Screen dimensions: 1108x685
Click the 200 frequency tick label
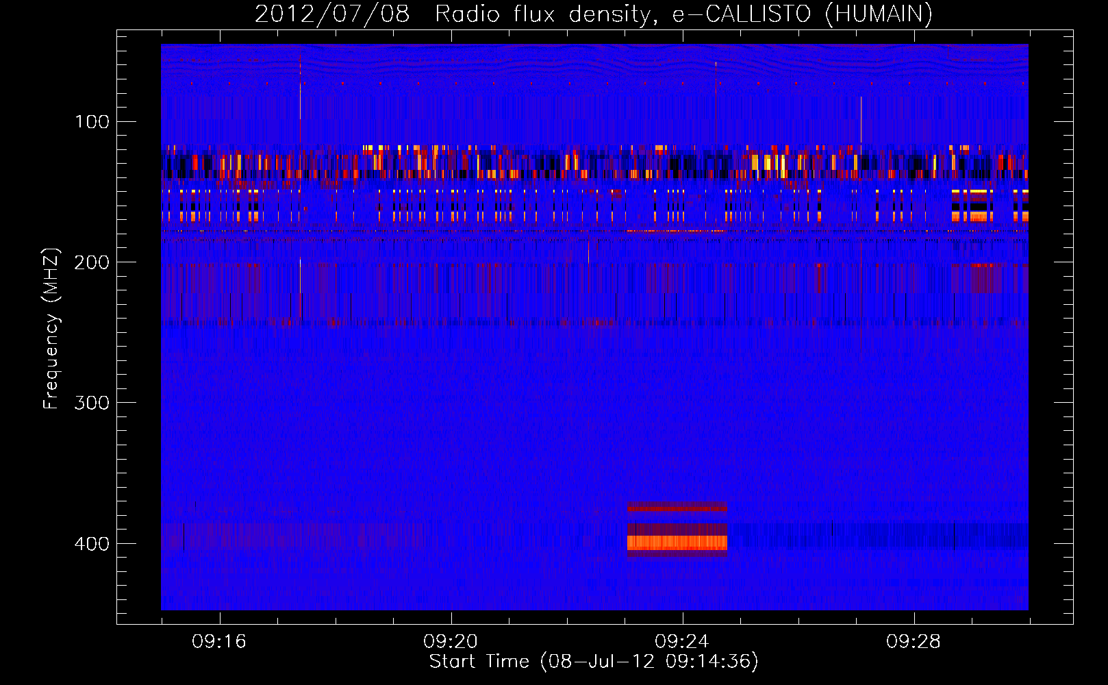coord(92,262)
